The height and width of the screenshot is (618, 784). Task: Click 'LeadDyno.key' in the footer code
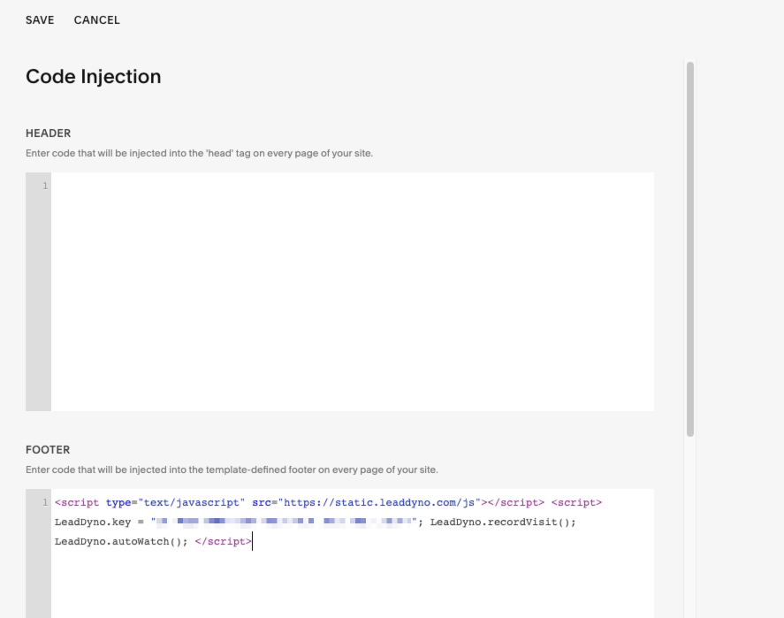93,522
